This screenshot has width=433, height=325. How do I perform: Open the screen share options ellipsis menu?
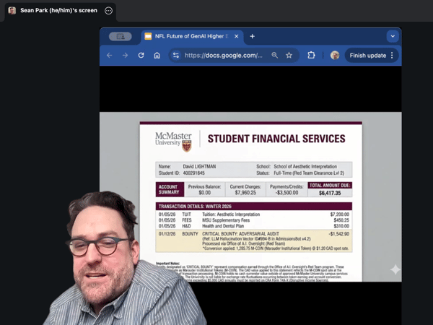[108, 11]
